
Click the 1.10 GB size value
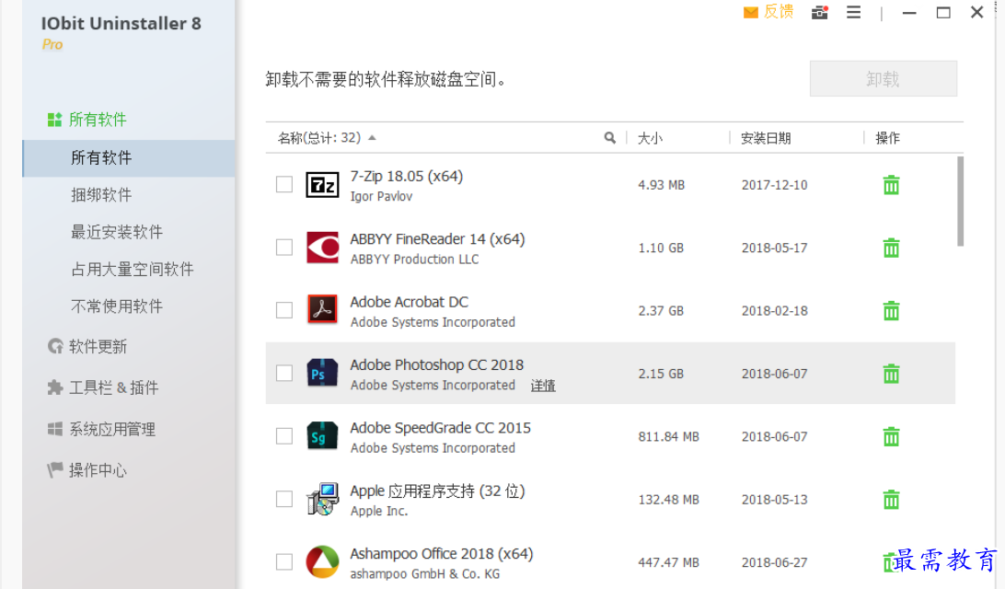pyautogui.click(x=661, y=248)
